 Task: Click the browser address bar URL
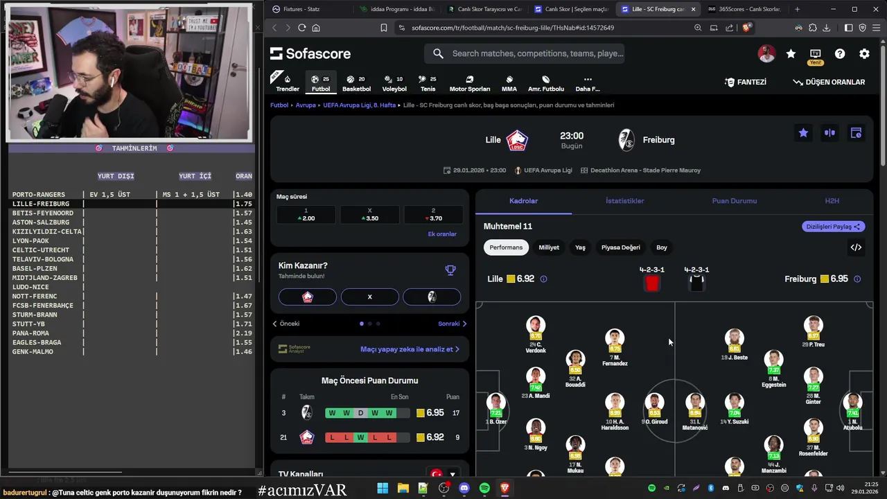pyautogui.click(x=512, y=28)
